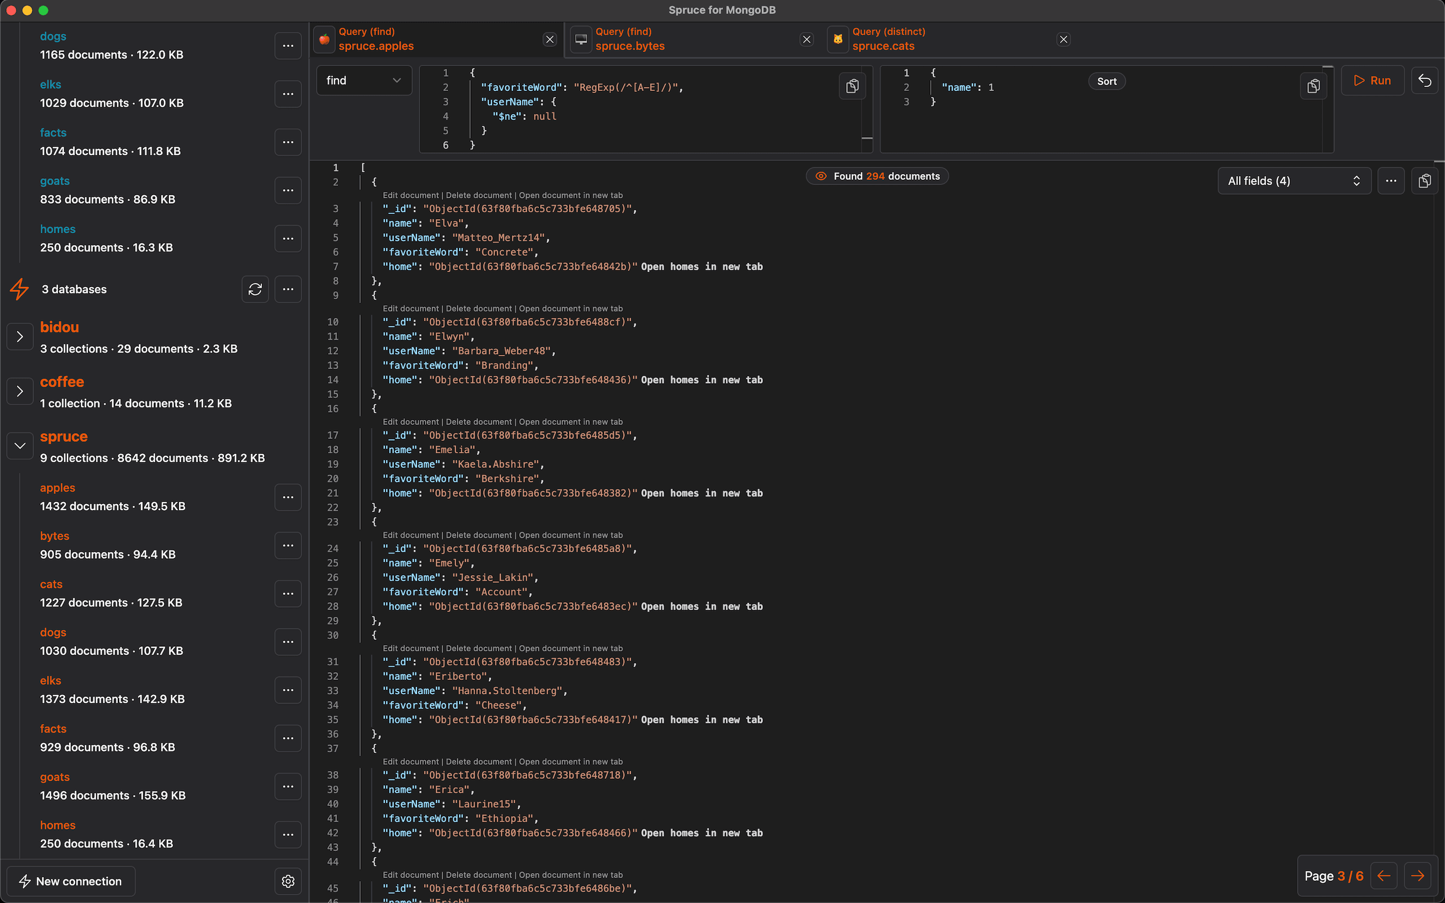Delete document for Elwyn
This screenshot has height=903, width=1445.
coord(479,309)
